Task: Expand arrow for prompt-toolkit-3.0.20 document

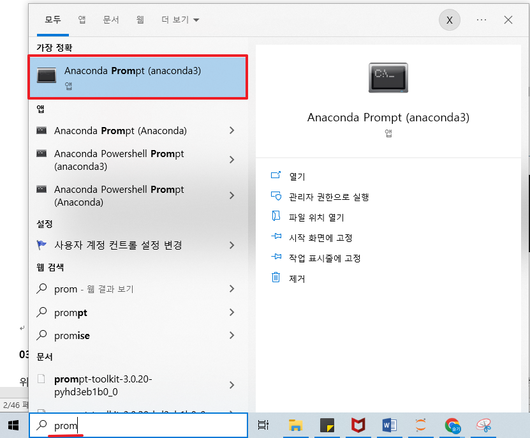Action: tap(232, 385)
